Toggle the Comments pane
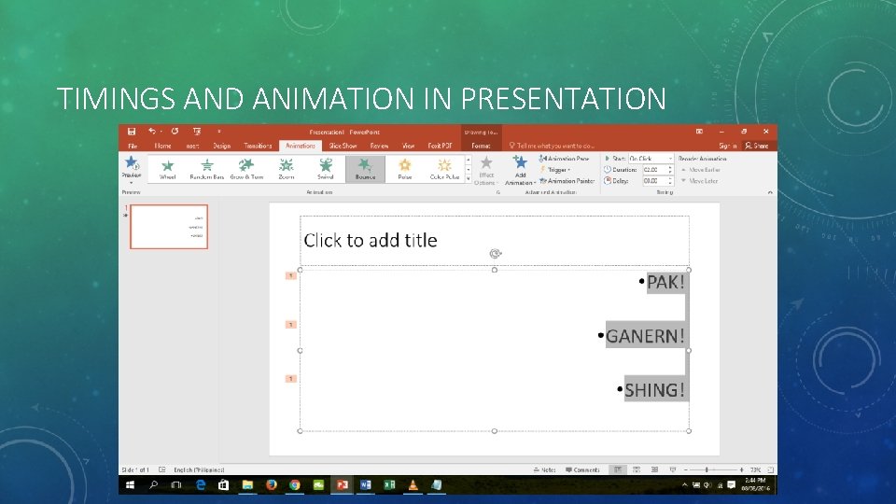 tap(582, 469)
